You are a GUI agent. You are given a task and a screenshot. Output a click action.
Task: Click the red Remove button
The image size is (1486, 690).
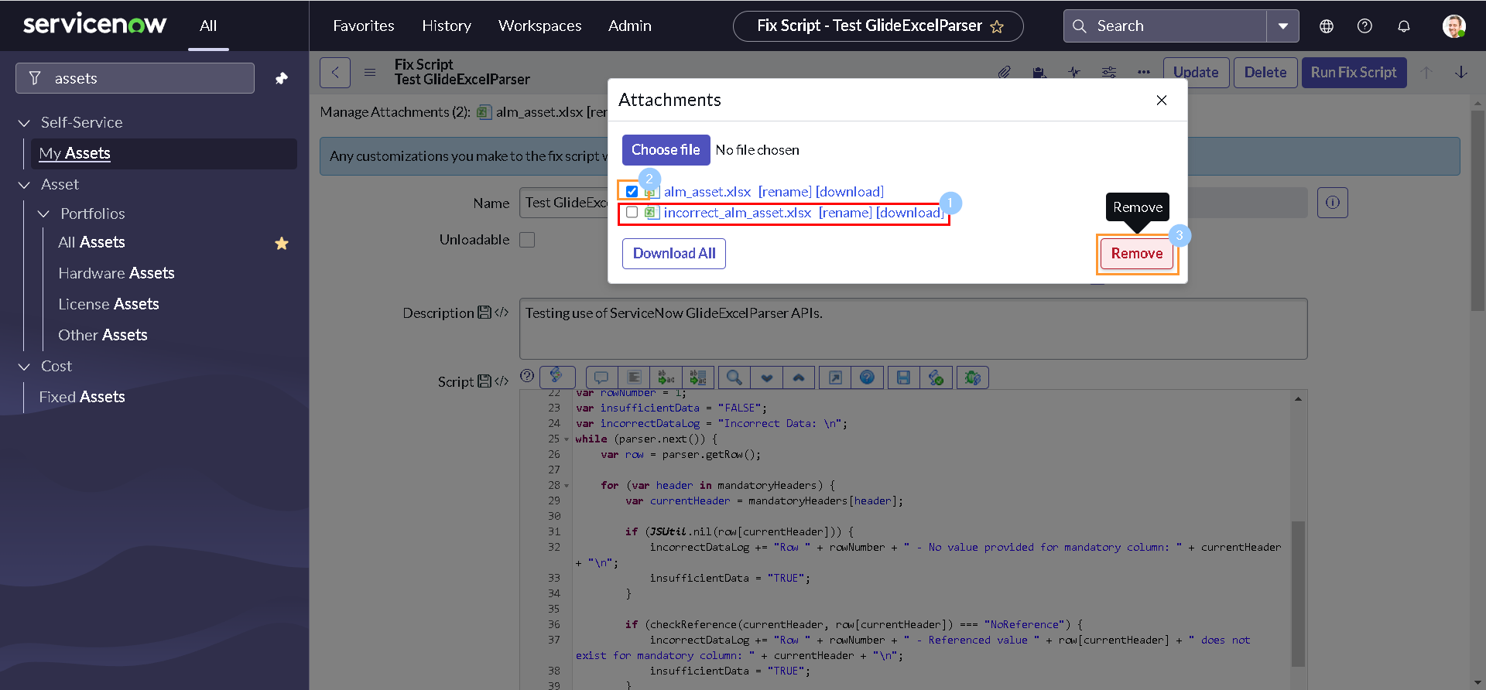(x=1137, y=254)
